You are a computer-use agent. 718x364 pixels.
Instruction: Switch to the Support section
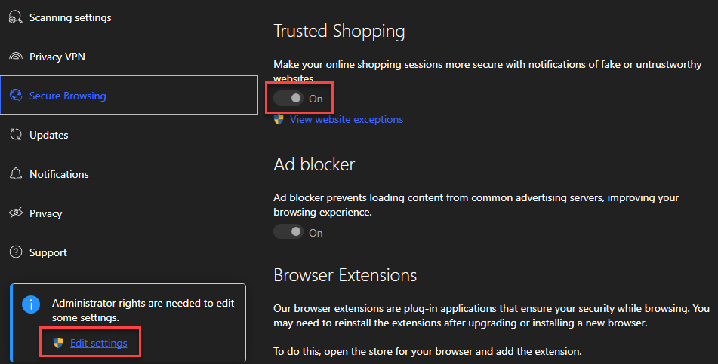pyautogui.click(x=48, y=252)
